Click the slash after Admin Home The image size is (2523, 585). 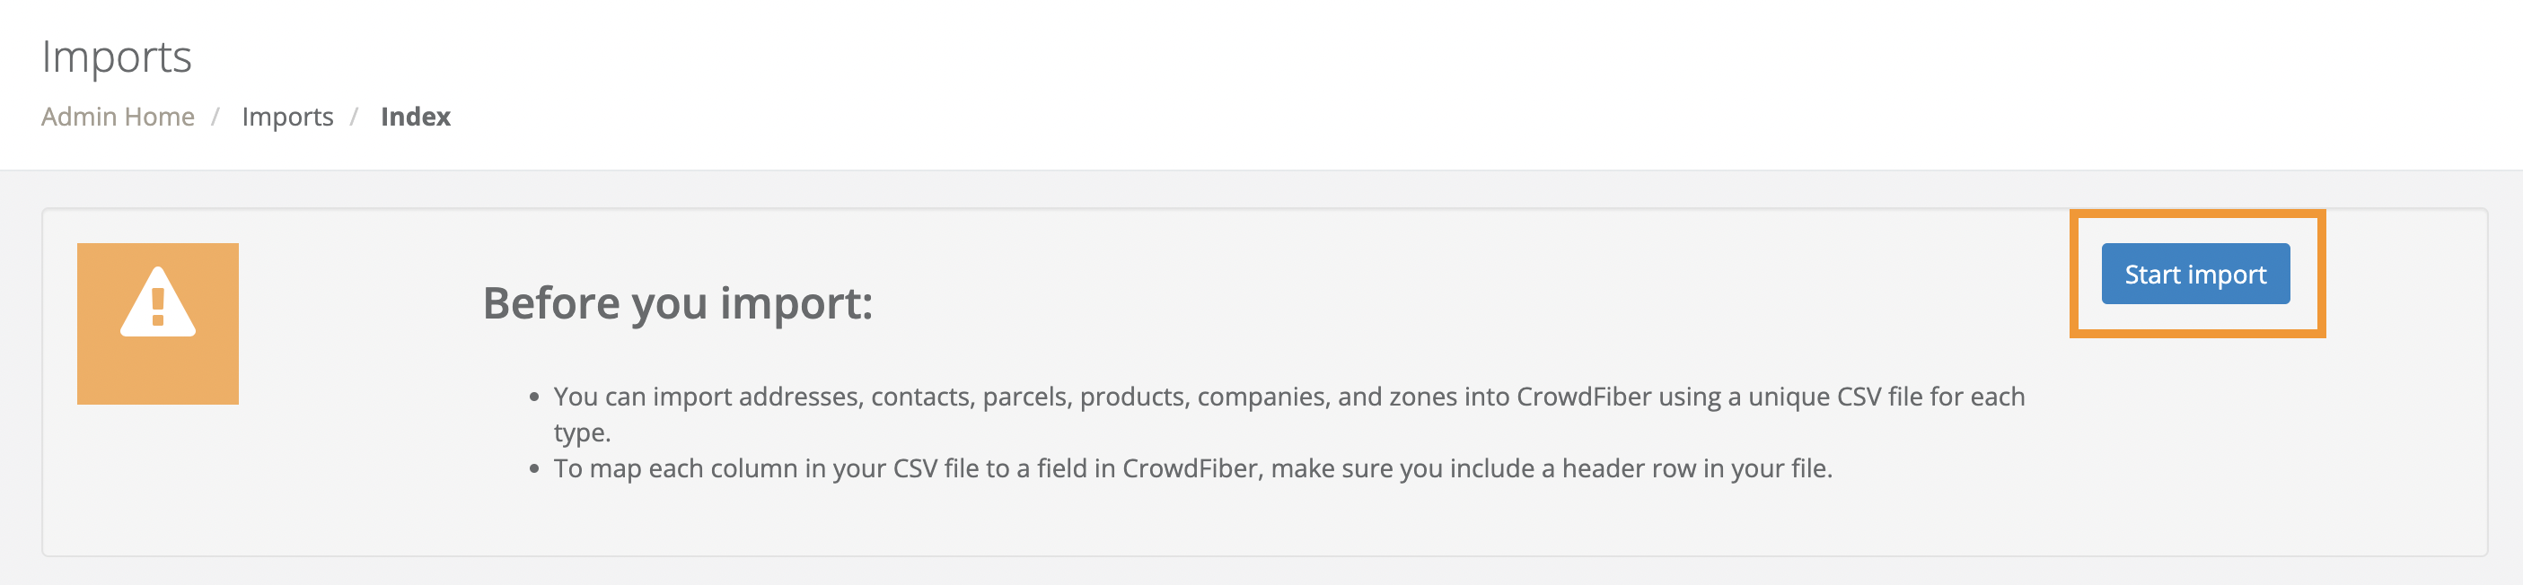coord(215,117)
